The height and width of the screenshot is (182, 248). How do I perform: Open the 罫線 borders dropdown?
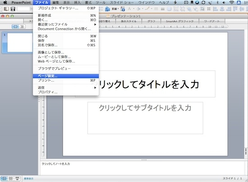point(115,9)
